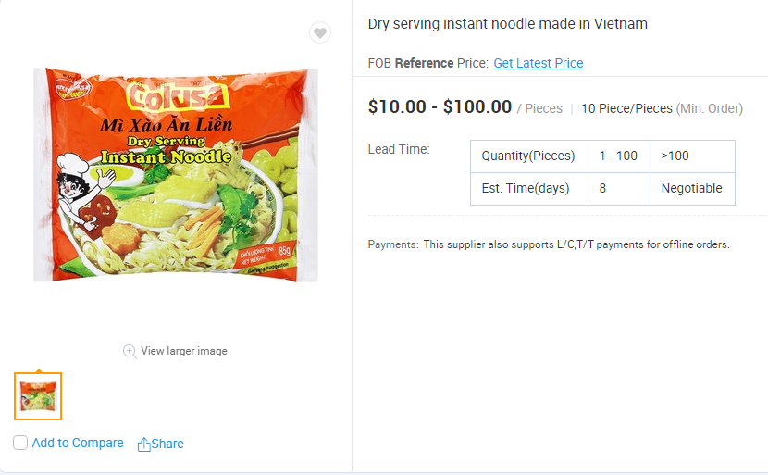
Task: Click the Share icon
Action: 143,444
